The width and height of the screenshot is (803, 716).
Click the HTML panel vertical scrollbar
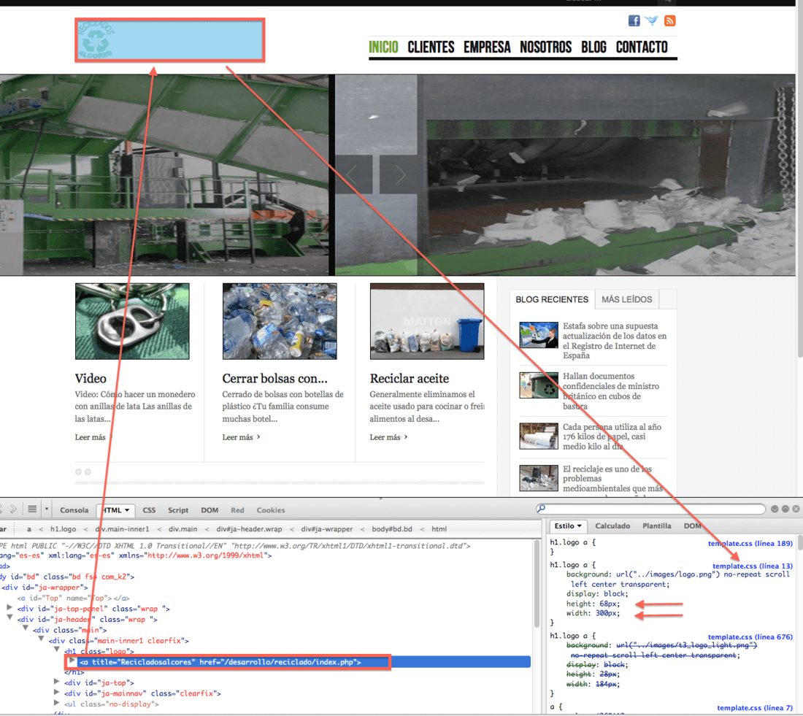[537, 584]
